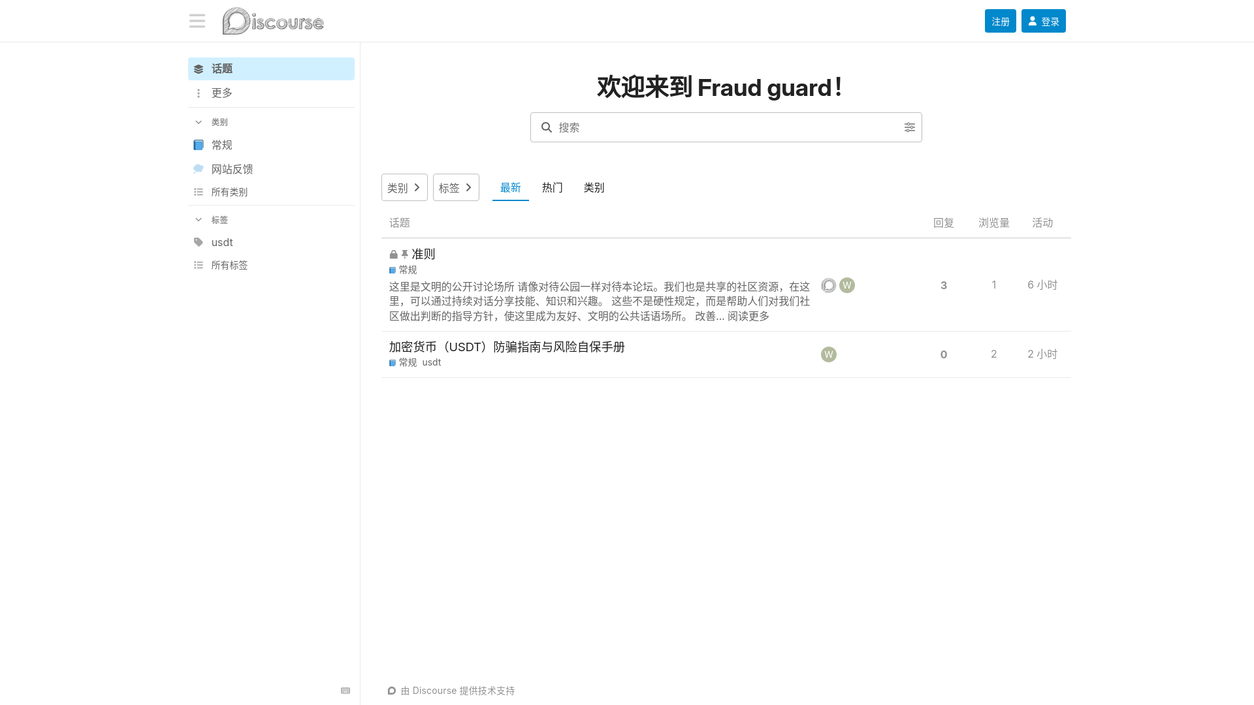Viewport: 1254px width, 705px height.
Task: Open keyboard shortcuts icon at sidebar bottom
Action: [346, 691]
